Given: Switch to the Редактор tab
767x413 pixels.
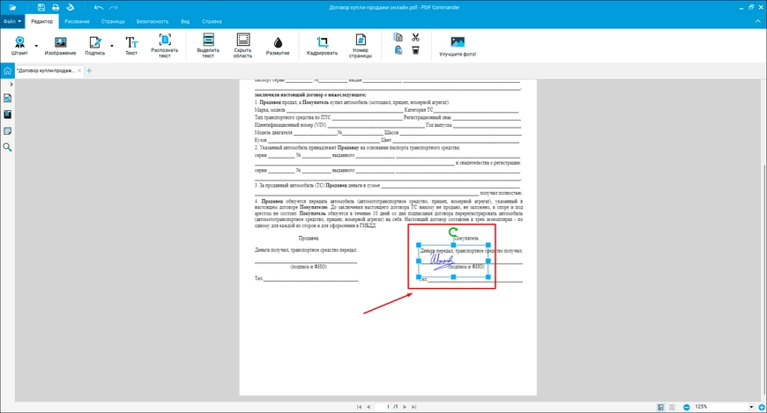Looking at the screenshot, I should (42, 21).
